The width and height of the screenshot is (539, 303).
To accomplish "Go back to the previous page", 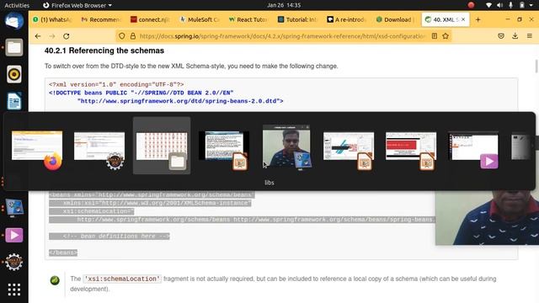I will [x=38, y=36].
